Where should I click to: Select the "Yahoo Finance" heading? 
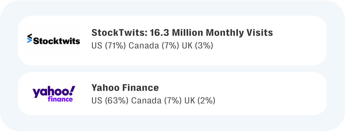[x=125, y=88]
